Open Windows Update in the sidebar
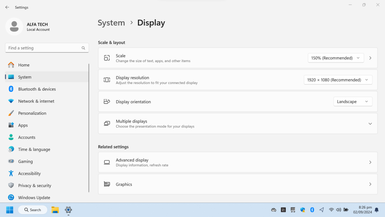Viewport: 385px width, 217px height. 34,197
